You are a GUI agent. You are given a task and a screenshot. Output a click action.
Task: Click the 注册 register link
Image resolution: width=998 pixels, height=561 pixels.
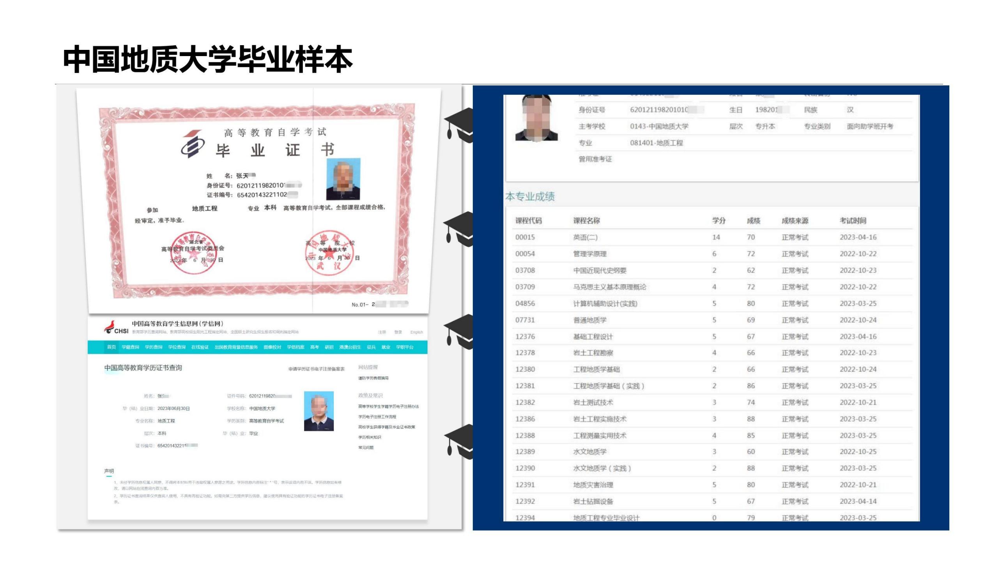(382, 332)
